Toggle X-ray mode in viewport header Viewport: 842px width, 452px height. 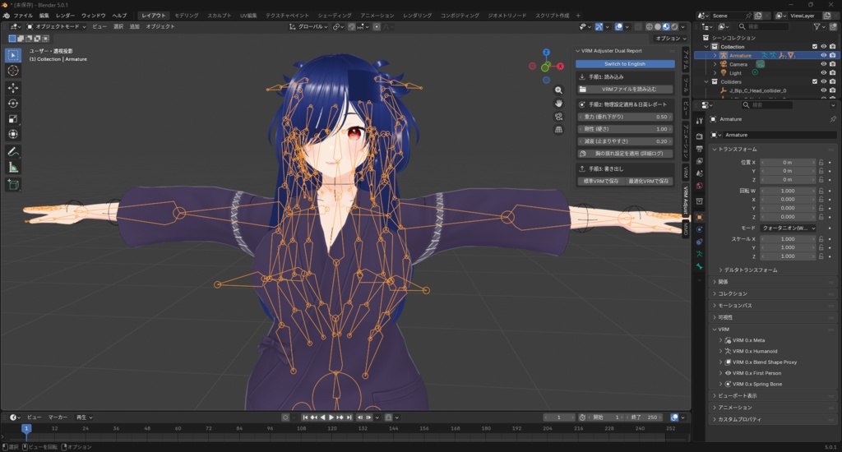(638, 26)
